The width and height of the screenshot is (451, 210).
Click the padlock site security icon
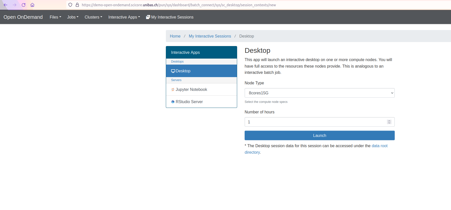pyautogui.click(x=77, y=5)
